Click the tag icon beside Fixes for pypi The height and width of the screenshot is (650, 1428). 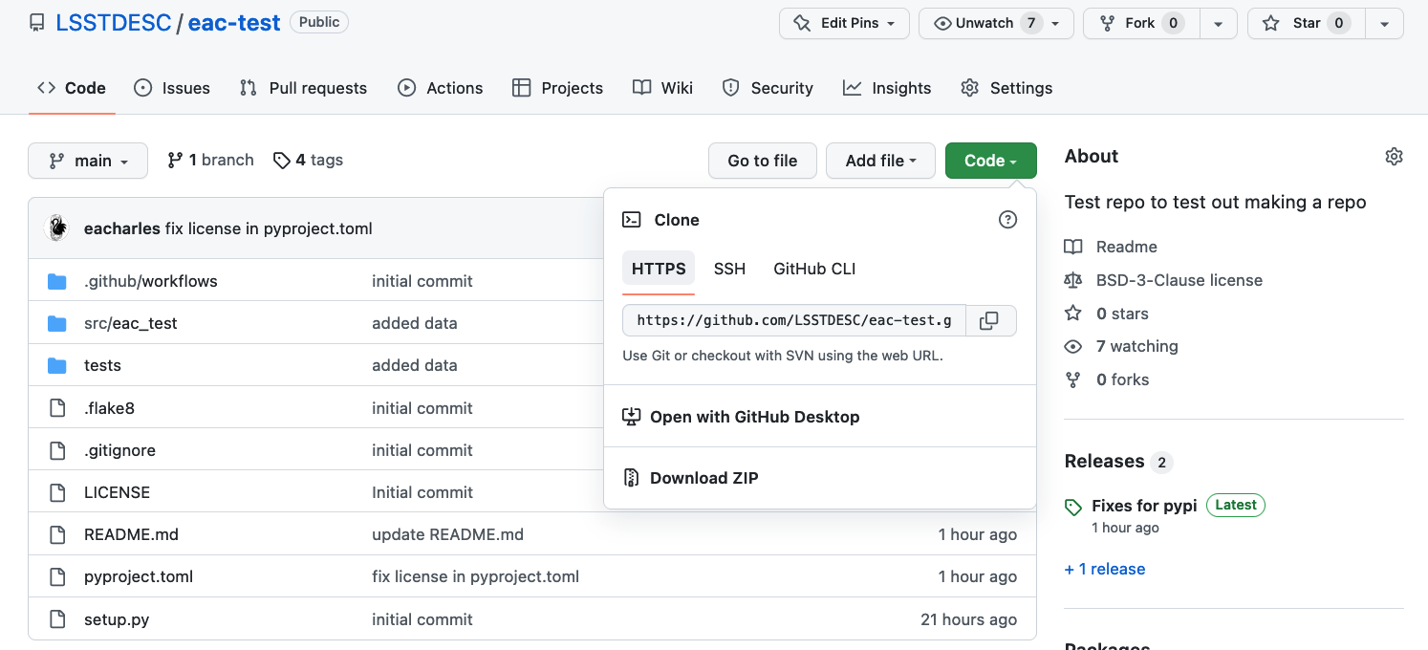(x=1073, y=507)
